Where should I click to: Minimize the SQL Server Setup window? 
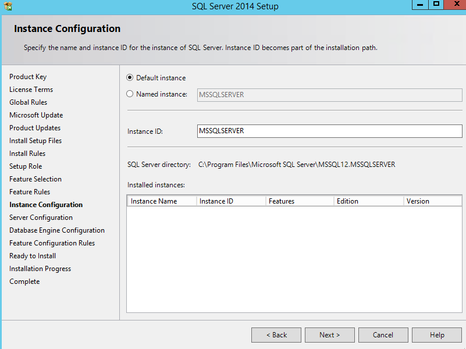tap(420, 4)
